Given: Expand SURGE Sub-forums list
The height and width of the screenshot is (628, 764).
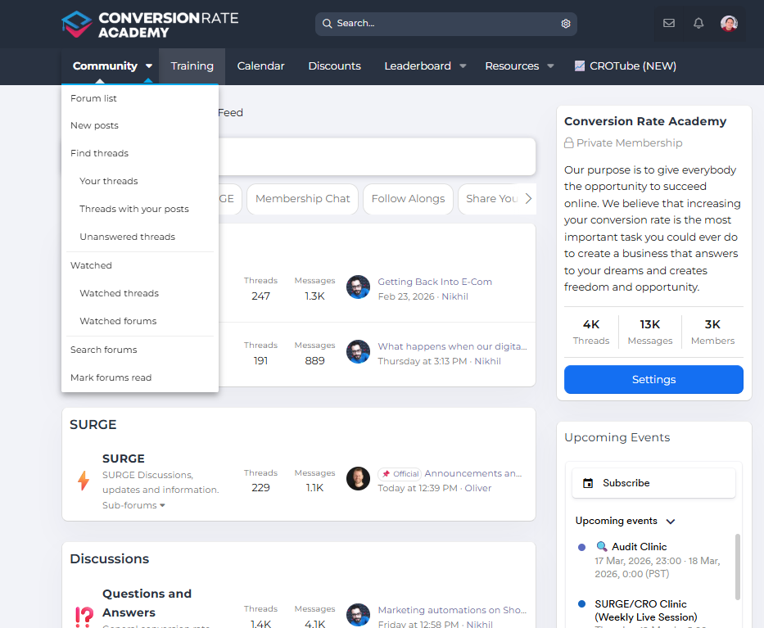Looking at the screenshot, I should [x=133, y=505].
